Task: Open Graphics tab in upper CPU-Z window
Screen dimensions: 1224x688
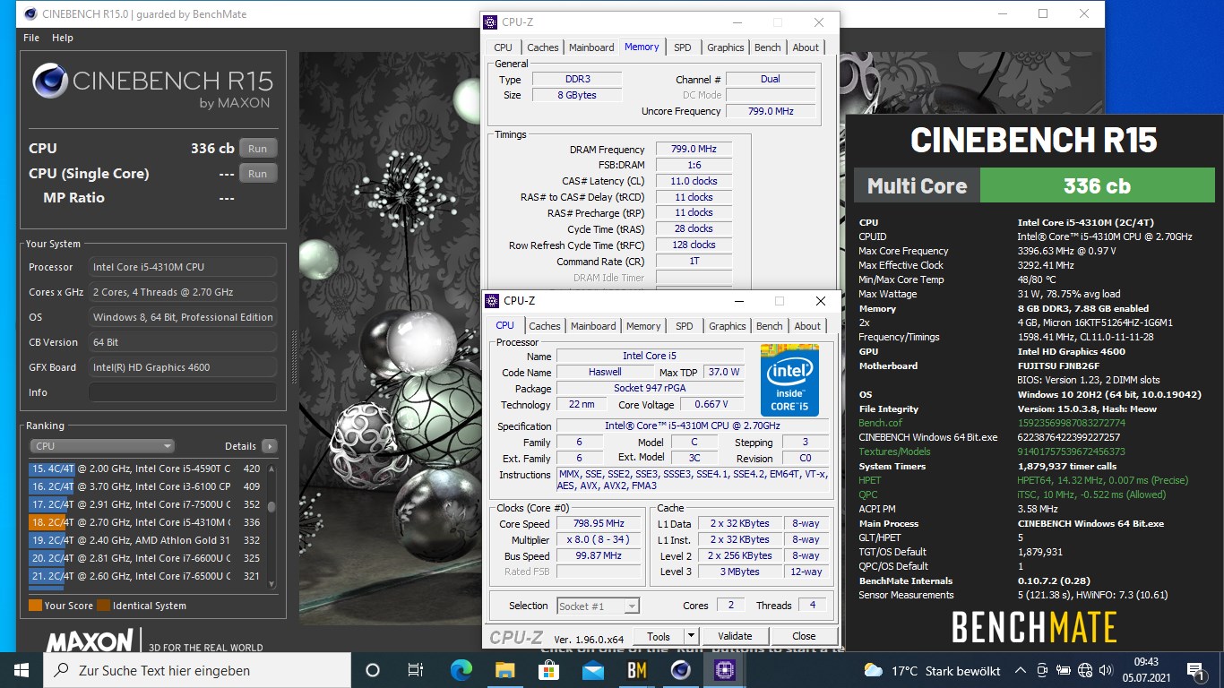Action: pos(725,47)
